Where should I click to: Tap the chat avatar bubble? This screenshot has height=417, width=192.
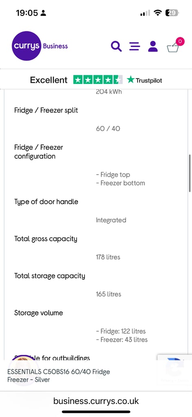pyautogui.click(x=24, y=371)
